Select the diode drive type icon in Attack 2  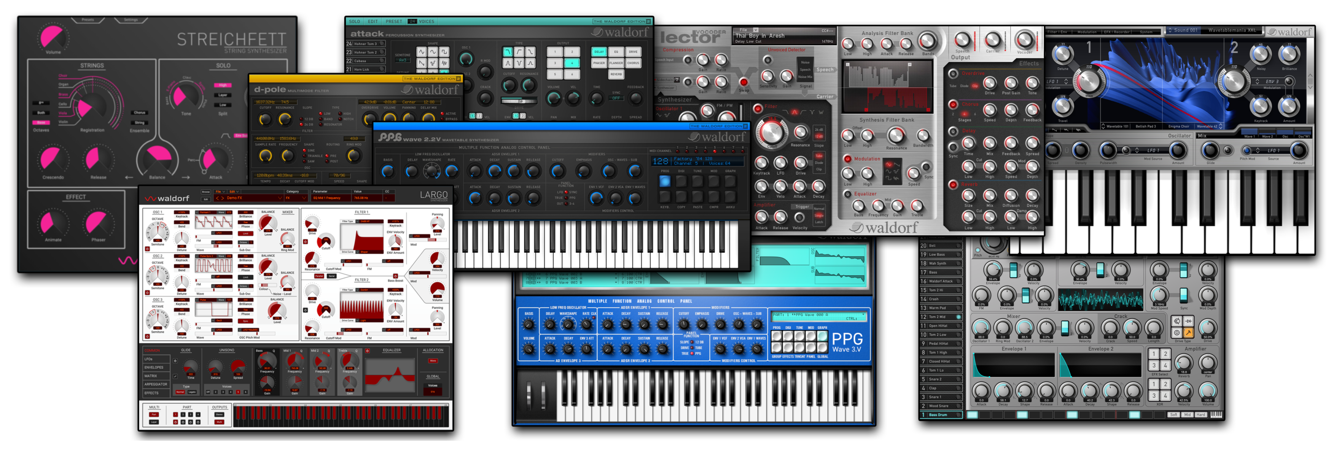[1188, 321]
